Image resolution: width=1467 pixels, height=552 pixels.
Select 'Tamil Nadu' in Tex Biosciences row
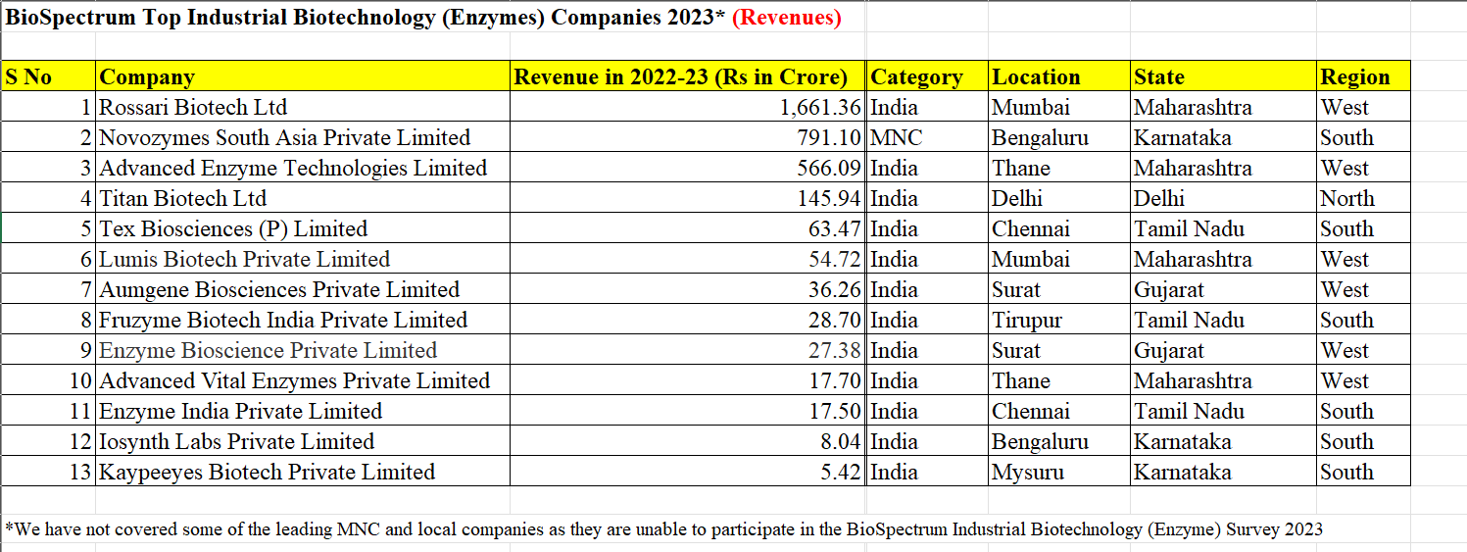coord(1224,228)
